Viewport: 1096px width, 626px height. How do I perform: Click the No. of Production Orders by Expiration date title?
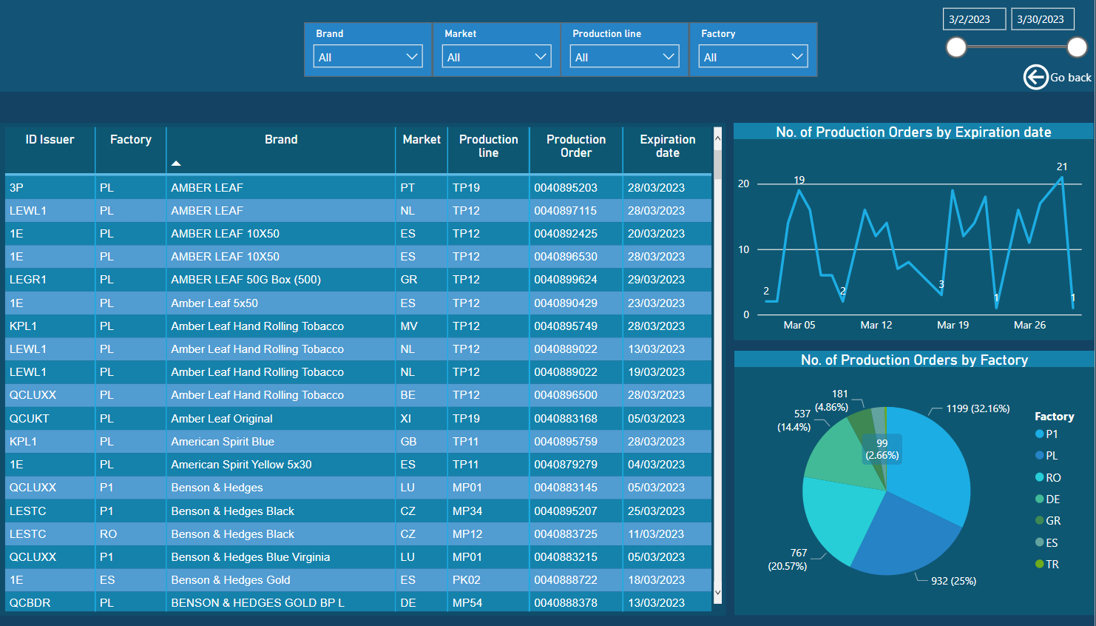pos(913,132)
